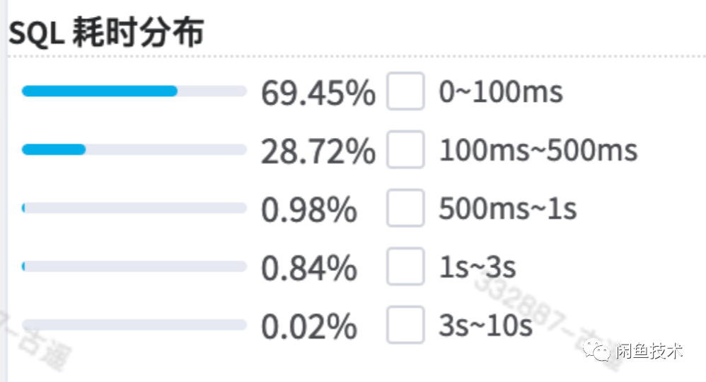Click the 28.72% percentage value
The image size is (706, 382).
click(318, 151)
